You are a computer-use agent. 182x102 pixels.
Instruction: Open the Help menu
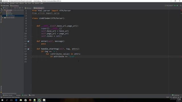click(x=42, y=3)
